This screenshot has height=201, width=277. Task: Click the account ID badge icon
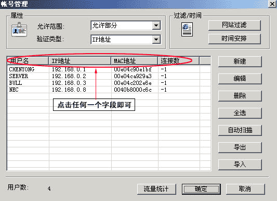(19, 29)
